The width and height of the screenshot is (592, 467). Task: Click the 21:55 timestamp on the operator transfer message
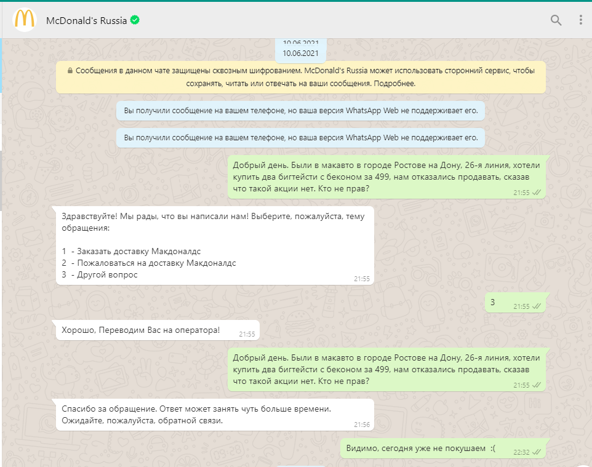pos(247,334)
